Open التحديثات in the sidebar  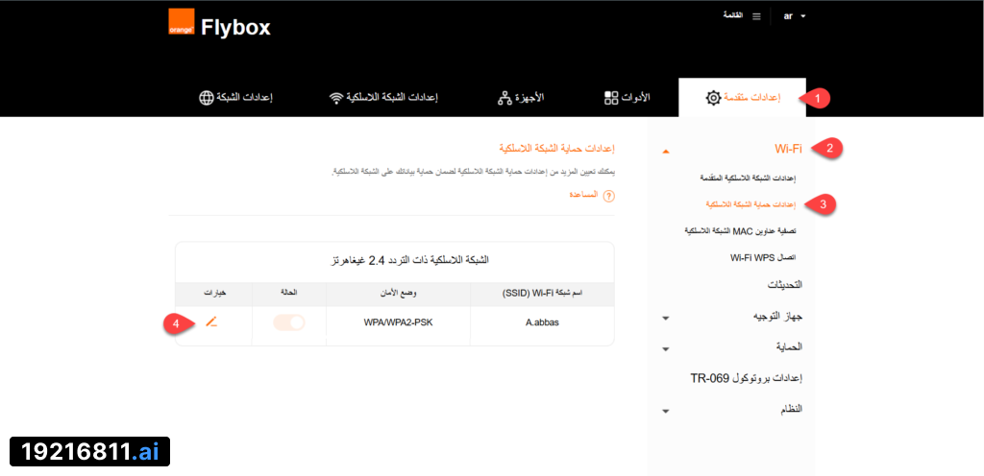click(785, 284)
